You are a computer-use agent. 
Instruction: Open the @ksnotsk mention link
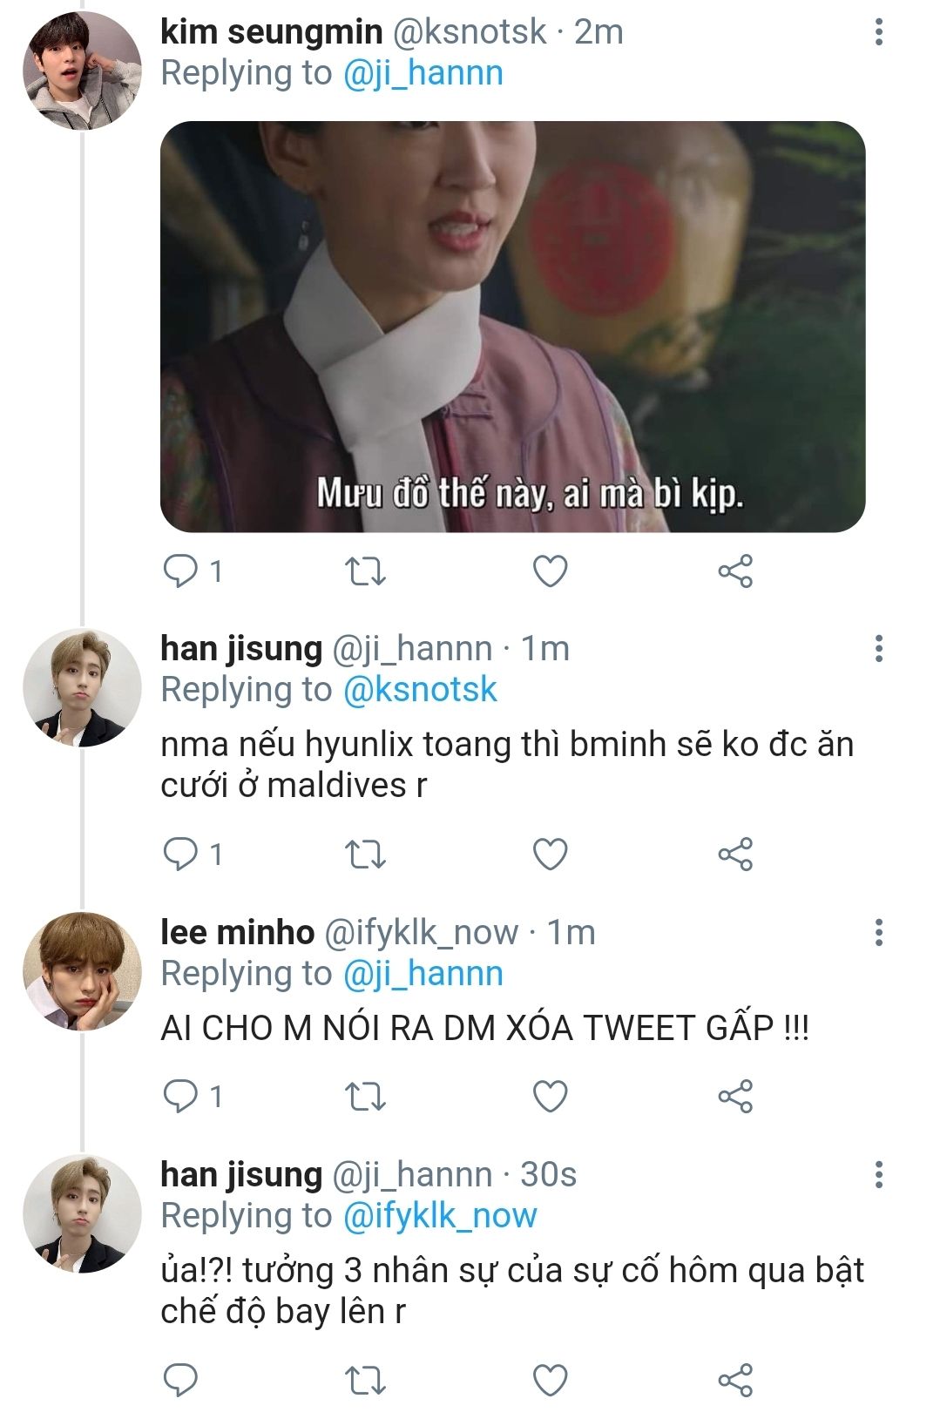point(420,690)
